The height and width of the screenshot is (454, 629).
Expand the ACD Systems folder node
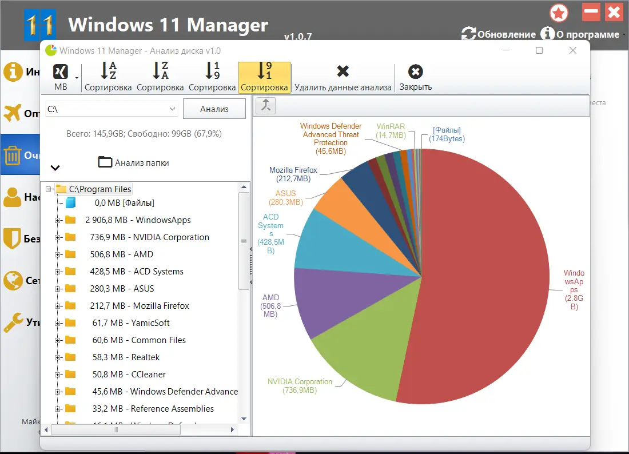(57, 272)
